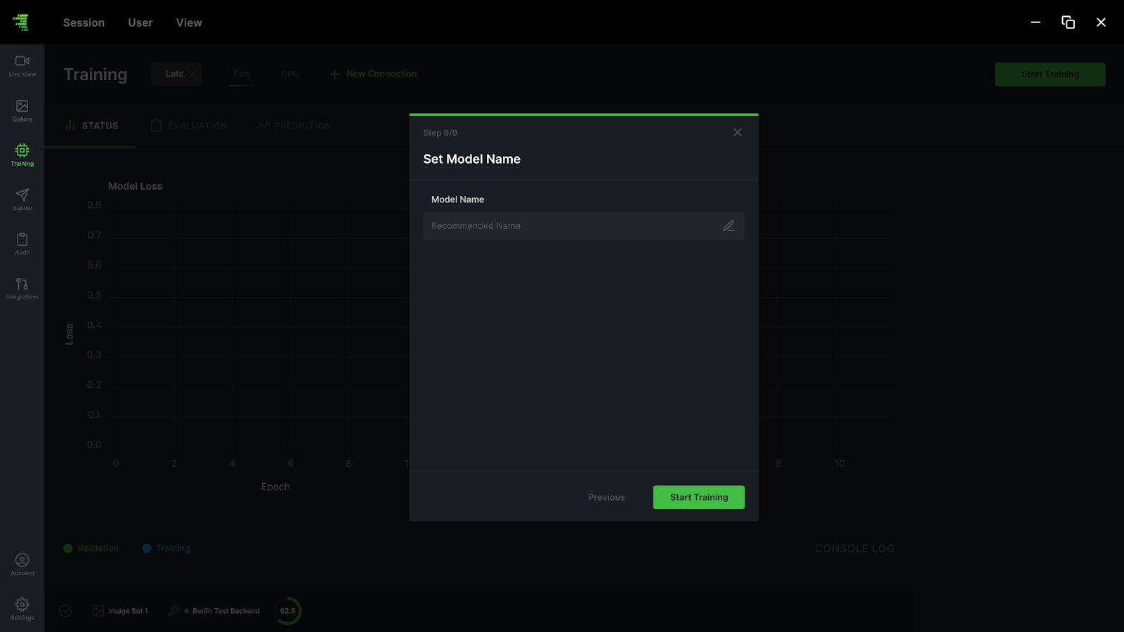Open the View menu
This screenshot has height=632, width=1124.
pyautogui.click(x=189, y=22)
